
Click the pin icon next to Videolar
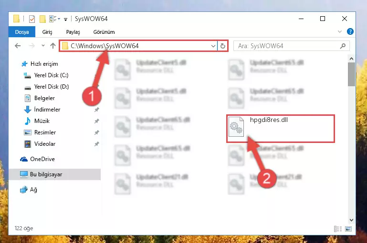pos(96,144)
